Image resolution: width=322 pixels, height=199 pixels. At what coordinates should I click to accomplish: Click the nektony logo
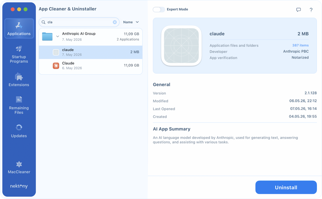click(19, 186)
